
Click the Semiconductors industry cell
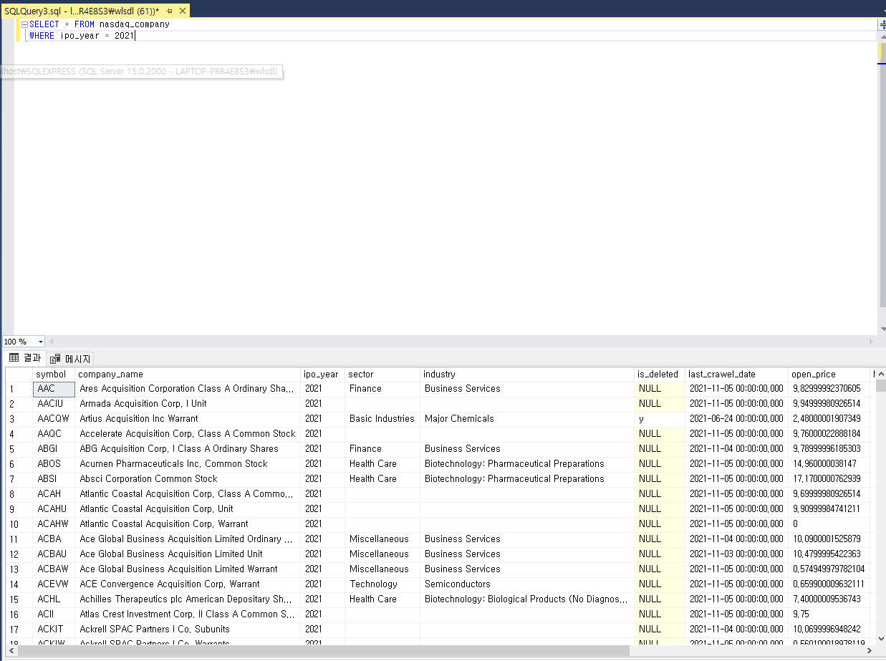[527, 584]
